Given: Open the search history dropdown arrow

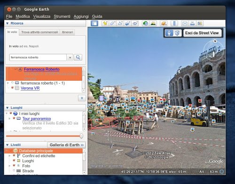Looking at the screenshot, I should [x=70, y=58].
